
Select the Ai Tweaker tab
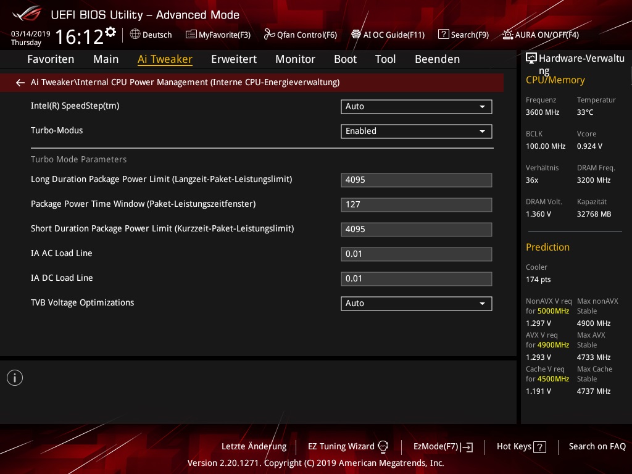165,59
